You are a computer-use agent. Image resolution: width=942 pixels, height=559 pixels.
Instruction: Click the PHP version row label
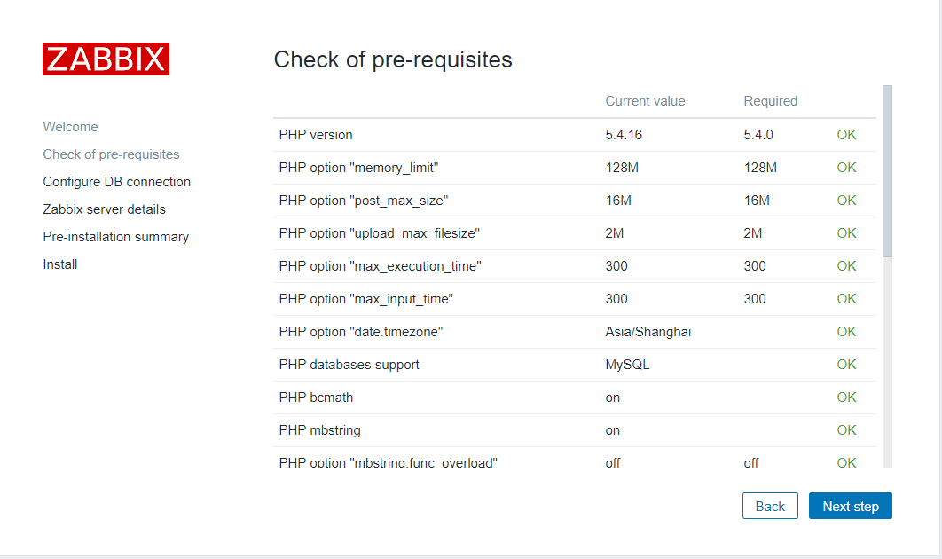pos(316,135)
